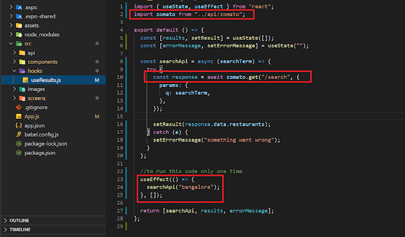Click line number 10 in the gutter

(120, 77)
